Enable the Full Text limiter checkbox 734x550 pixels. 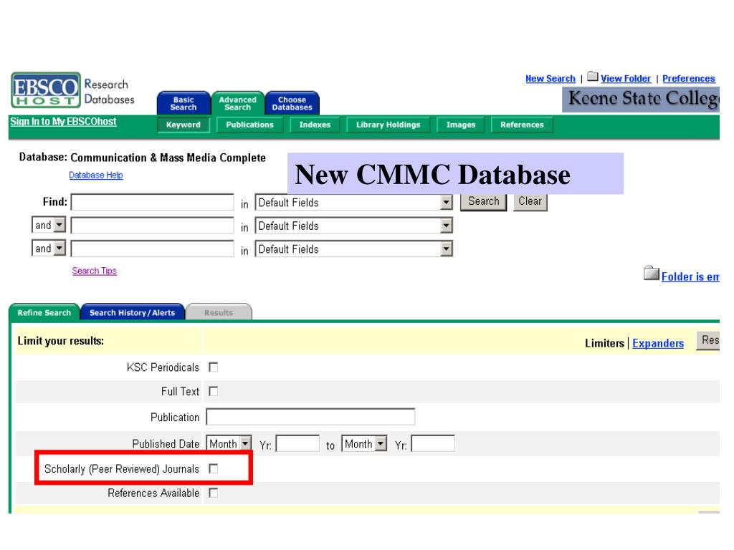click(x=214, y=391)
